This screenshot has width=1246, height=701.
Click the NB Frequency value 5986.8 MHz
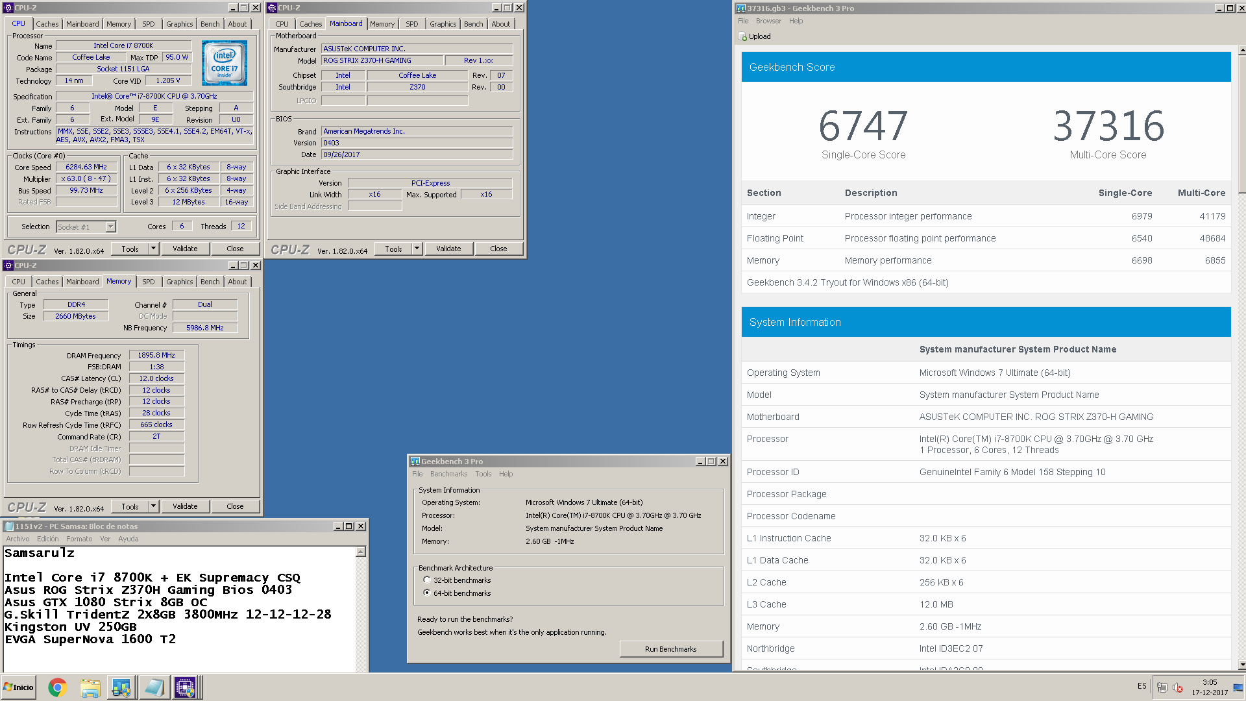click(205, 328)
